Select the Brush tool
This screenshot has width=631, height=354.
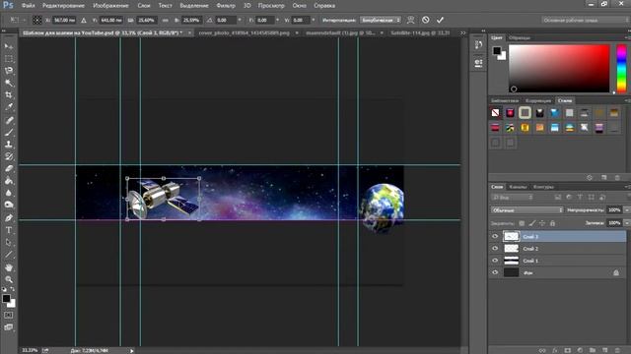[x=9, y=132]
